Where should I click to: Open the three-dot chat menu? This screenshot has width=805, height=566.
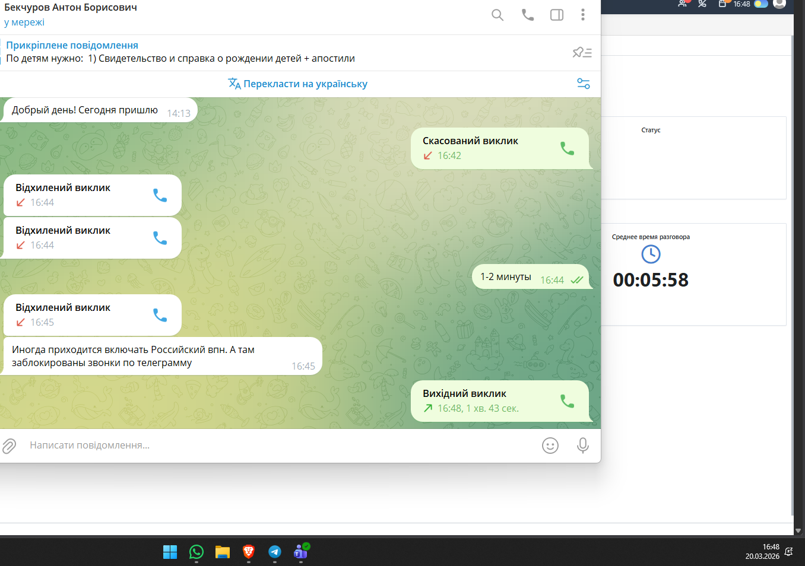point(583,15)
